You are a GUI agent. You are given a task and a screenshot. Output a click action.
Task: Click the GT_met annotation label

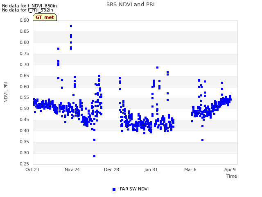[45, 17]
